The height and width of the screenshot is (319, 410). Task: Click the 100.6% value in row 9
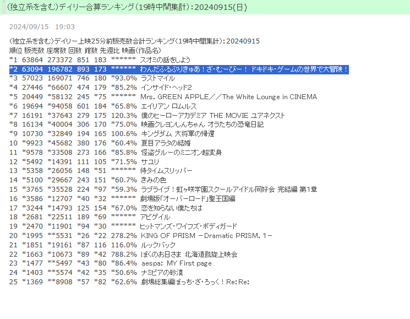coord(124,134)
